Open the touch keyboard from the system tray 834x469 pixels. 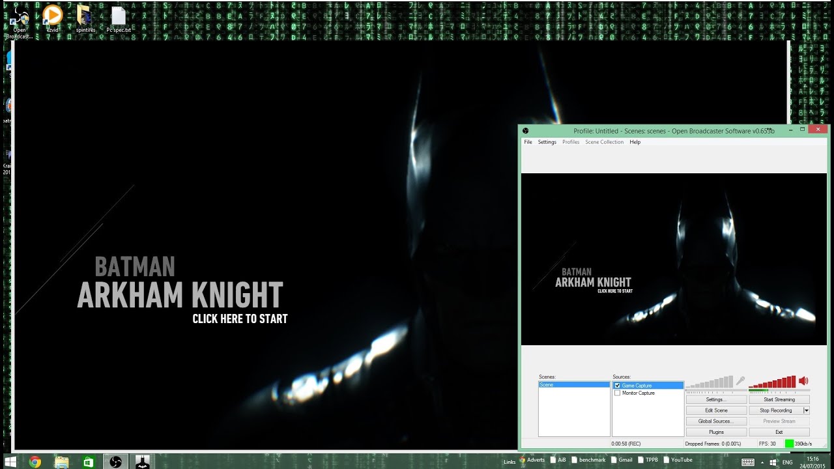click(747, 461)
